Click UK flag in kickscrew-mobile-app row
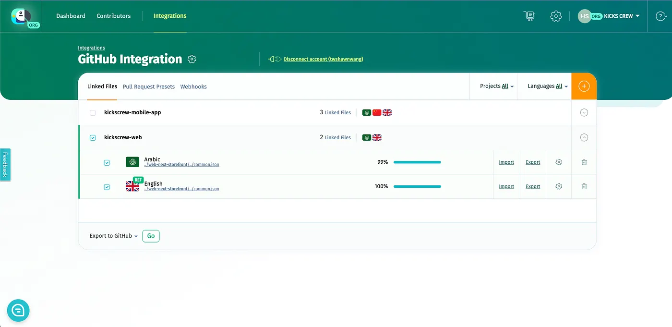The height and width of the screenshot is (327, 672). (x=387, y=112)
